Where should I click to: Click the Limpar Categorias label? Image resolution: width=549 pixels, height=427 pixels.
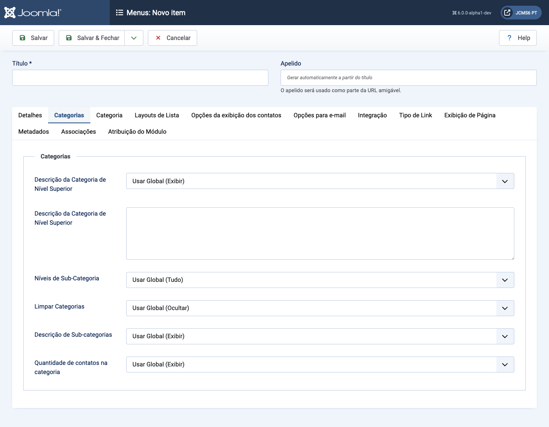point(59,307)
